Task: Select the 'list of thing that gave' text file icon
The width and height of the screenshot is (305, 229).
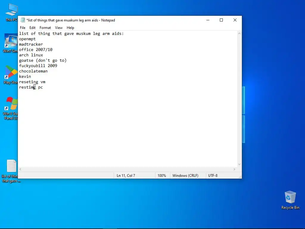Action: pyautogui.click(x=11, y=171)
